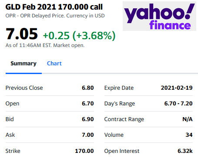Click the Strike value 170.00

point(84,151)
